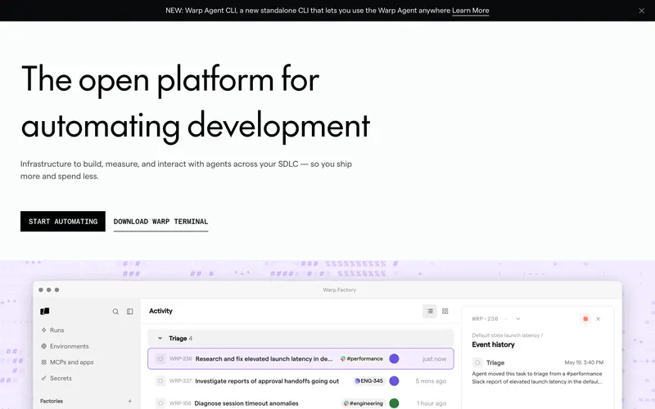
Task: Click the Triage status icon in Event history
Action: pyautogui.click(x=477, y=362)
